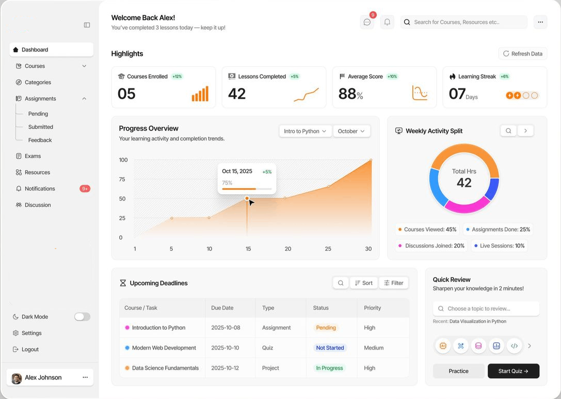The image size is (561, 399).
Task: Collapse the sidebar with the panel icon
Action: click(x=87, y=25)
